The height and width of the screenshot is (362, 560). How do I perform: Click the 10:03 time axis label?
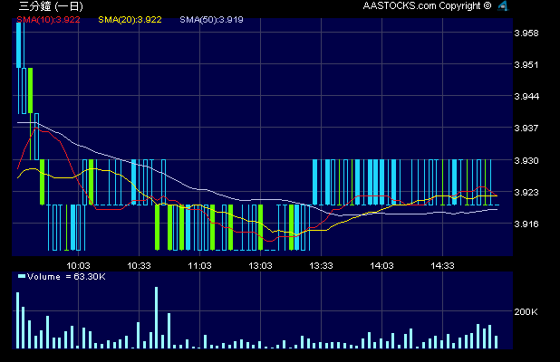point(78,266)
